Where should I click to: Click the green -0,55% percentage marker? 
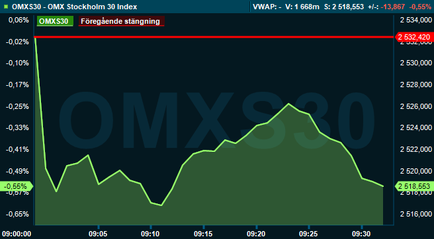17,186
